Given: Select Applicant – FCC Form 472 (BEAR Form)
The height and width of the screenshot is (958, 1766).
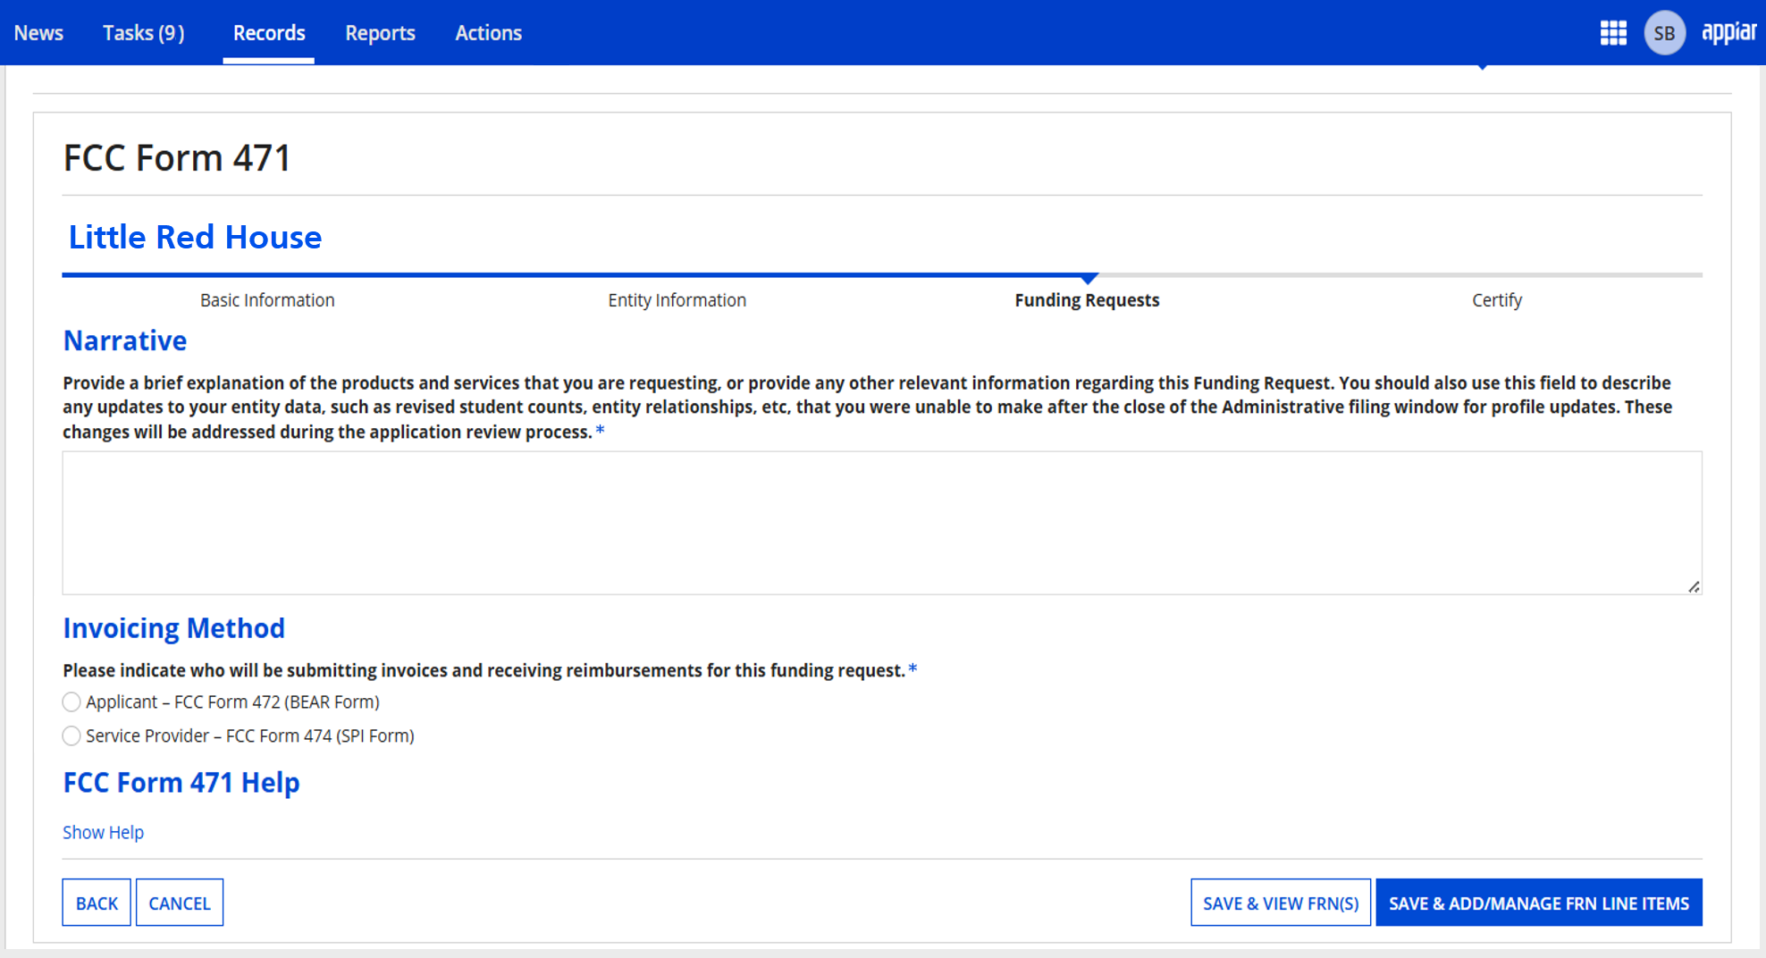Looking at the screenshot, I should 71,702.
